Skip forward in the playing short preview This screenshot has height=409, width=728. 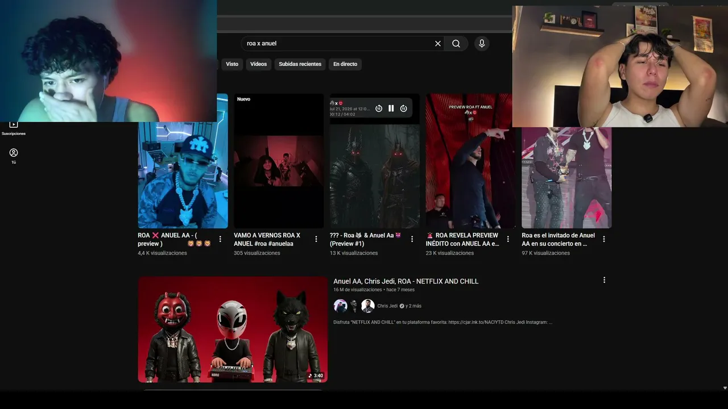coord(404,108)
